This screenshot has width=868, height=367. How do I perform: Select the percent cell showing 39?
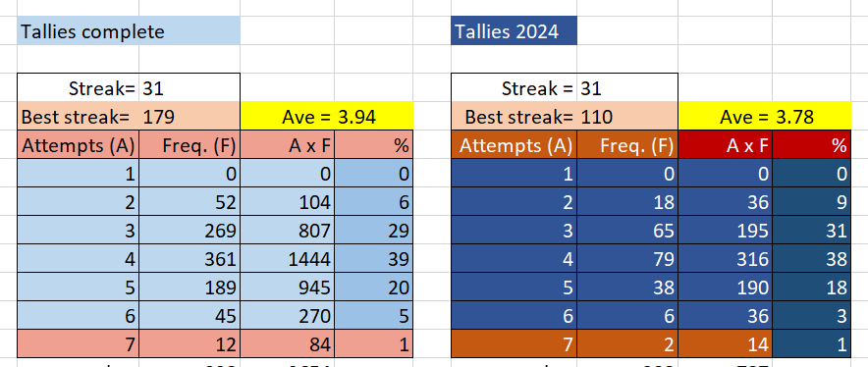pos(374,258)
